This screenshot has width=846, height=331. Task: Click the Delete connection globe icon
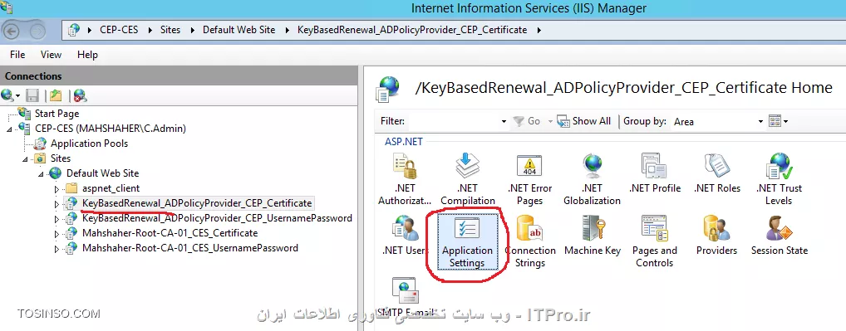point(81,95)
